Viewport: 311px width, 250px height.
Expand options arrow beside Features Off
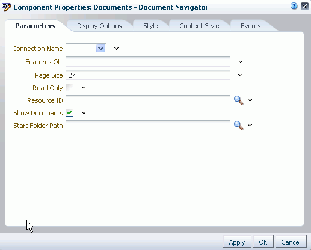point(240,62)
